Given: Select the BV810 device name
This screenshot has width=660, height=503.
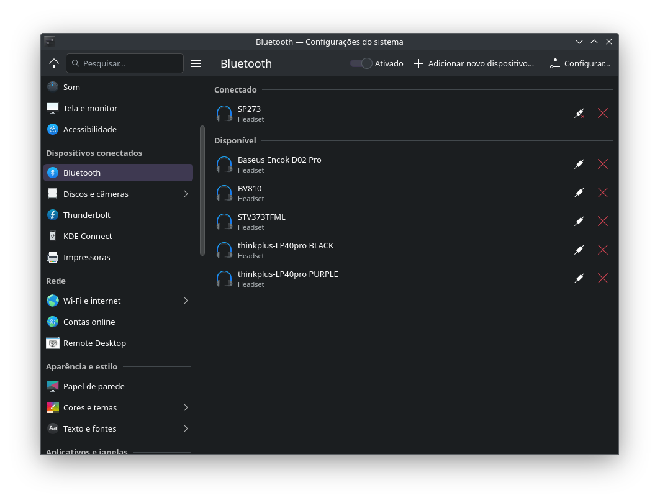Looking at the screenshot, I should 250,189.
